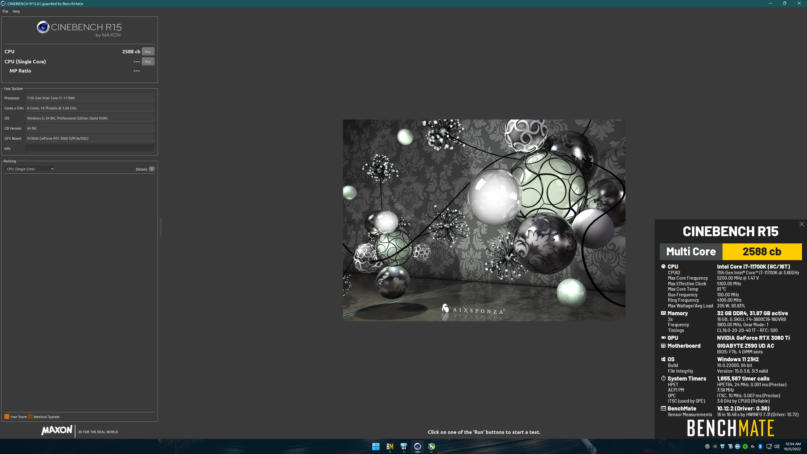Image resolution: width=807 pixels, height=454 pixels.
Task: Open the Bluetooth tray icon
Action: tap(760, 446)
